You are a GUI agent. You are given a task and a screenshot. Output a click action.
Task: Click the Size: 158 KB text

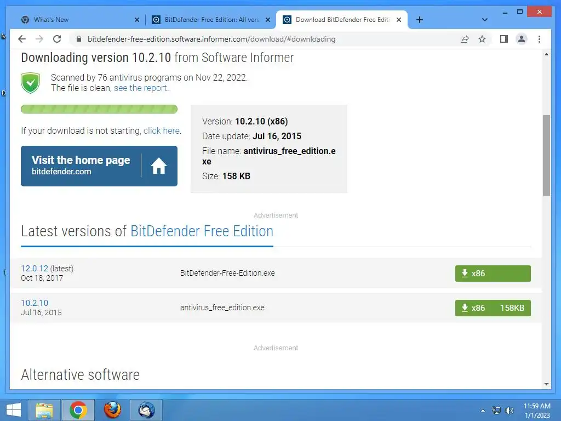pos(226,176)
